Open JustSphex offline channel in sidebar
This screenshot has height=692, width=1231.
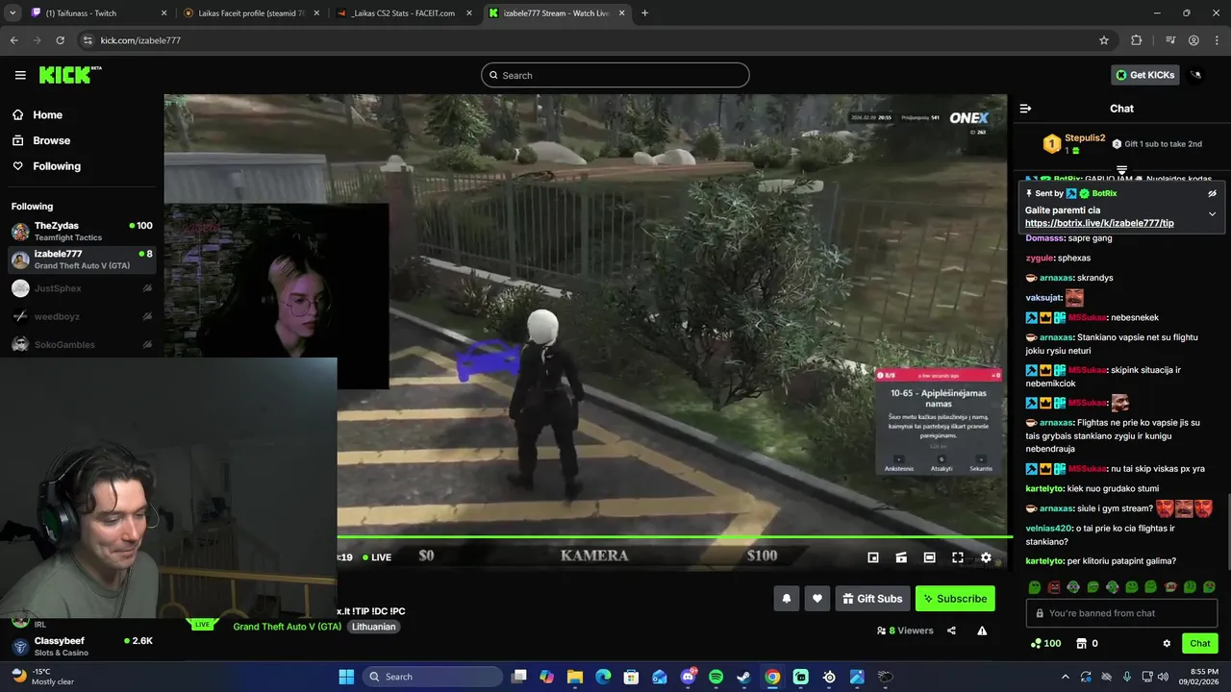tap(82, 288)
